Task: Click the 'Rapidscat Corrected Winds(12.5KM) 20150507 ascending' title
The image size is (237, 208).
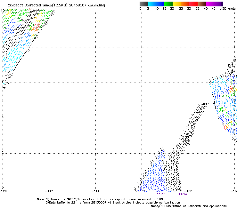Action: (56, 5)
